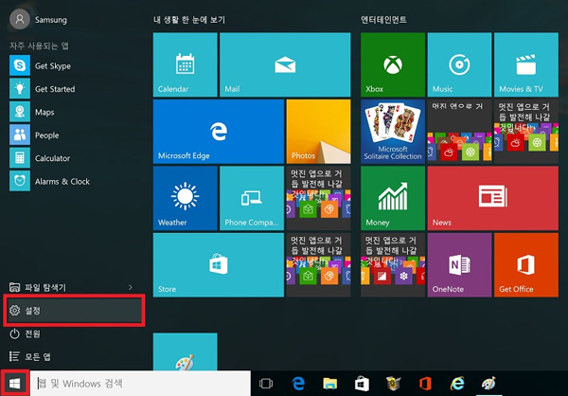
Task: Click the Samsung user account avatar
Action: (x=20, y=19)
